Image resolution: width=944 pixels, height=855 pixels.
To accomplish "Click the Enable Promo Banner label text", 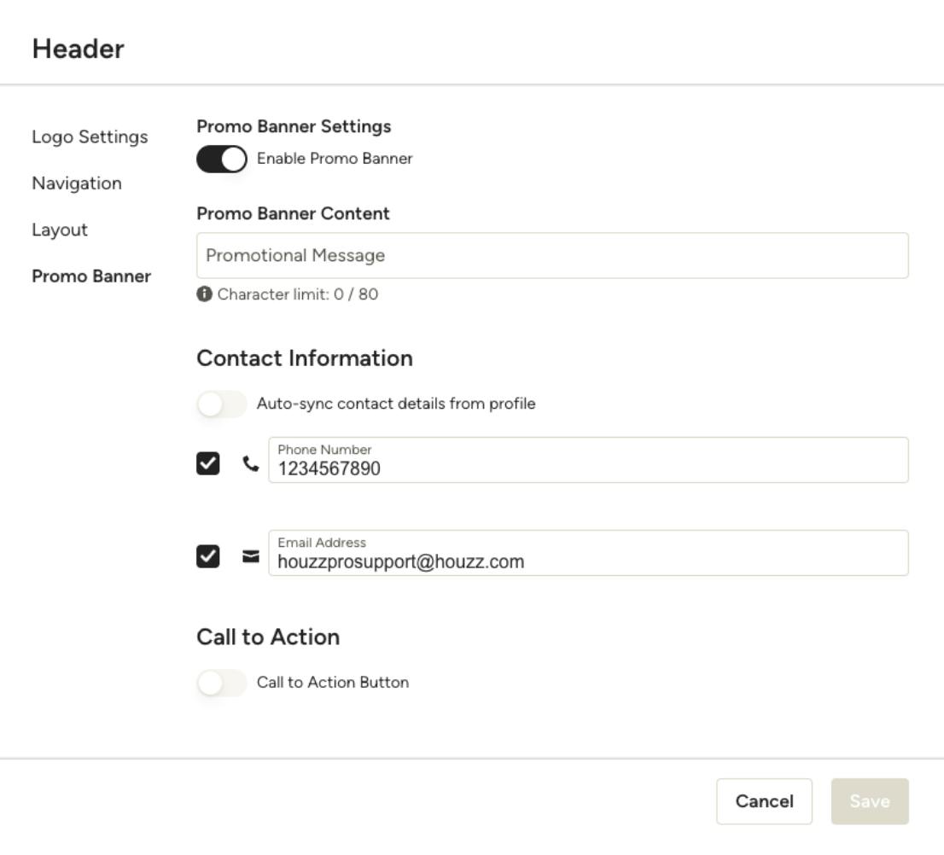I will 335,159.
